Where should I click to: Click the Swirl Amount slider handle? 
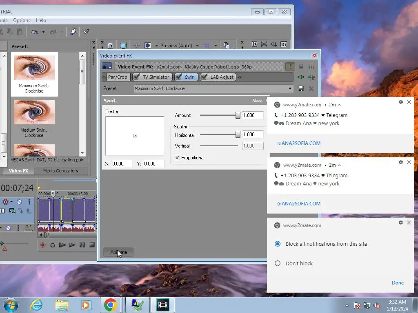pyautogui.click(x=238, y=115)
